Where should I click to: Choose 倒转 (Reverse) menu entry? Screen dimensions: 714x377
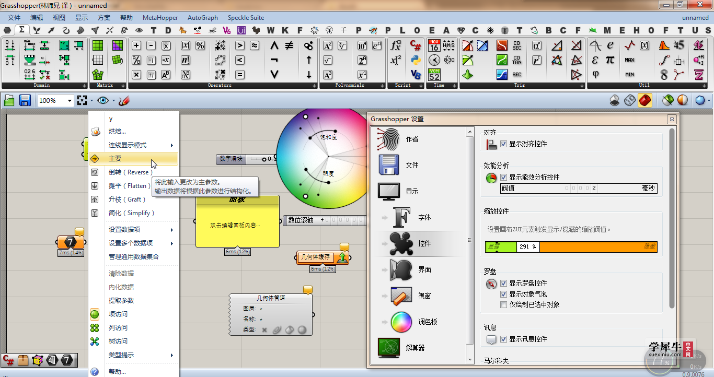click(134, 172)
